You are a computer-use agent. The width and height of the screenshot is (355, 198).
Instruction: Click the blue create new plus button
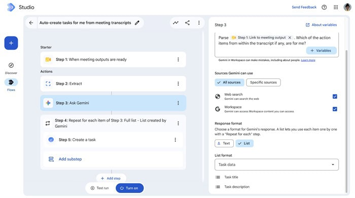(x=11, y=43)
